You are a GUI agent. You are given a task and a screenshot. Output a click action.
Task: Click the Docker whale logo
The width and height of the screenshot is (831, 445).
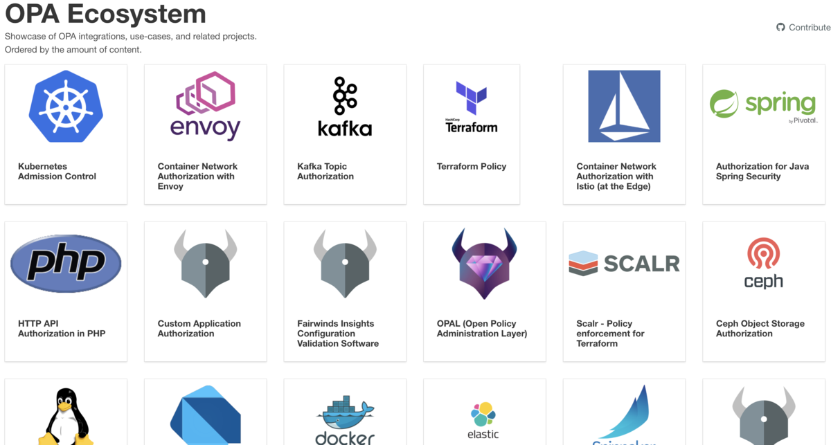tap(345, 420)
